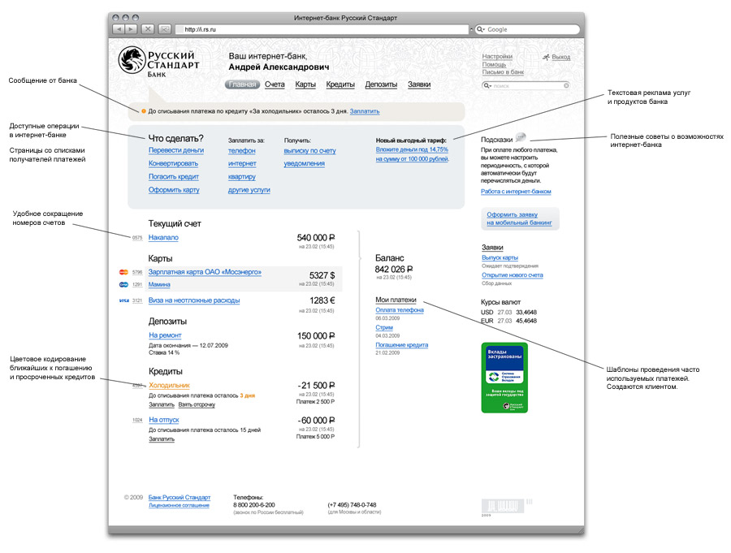Switch to the Счета tab

275,84
